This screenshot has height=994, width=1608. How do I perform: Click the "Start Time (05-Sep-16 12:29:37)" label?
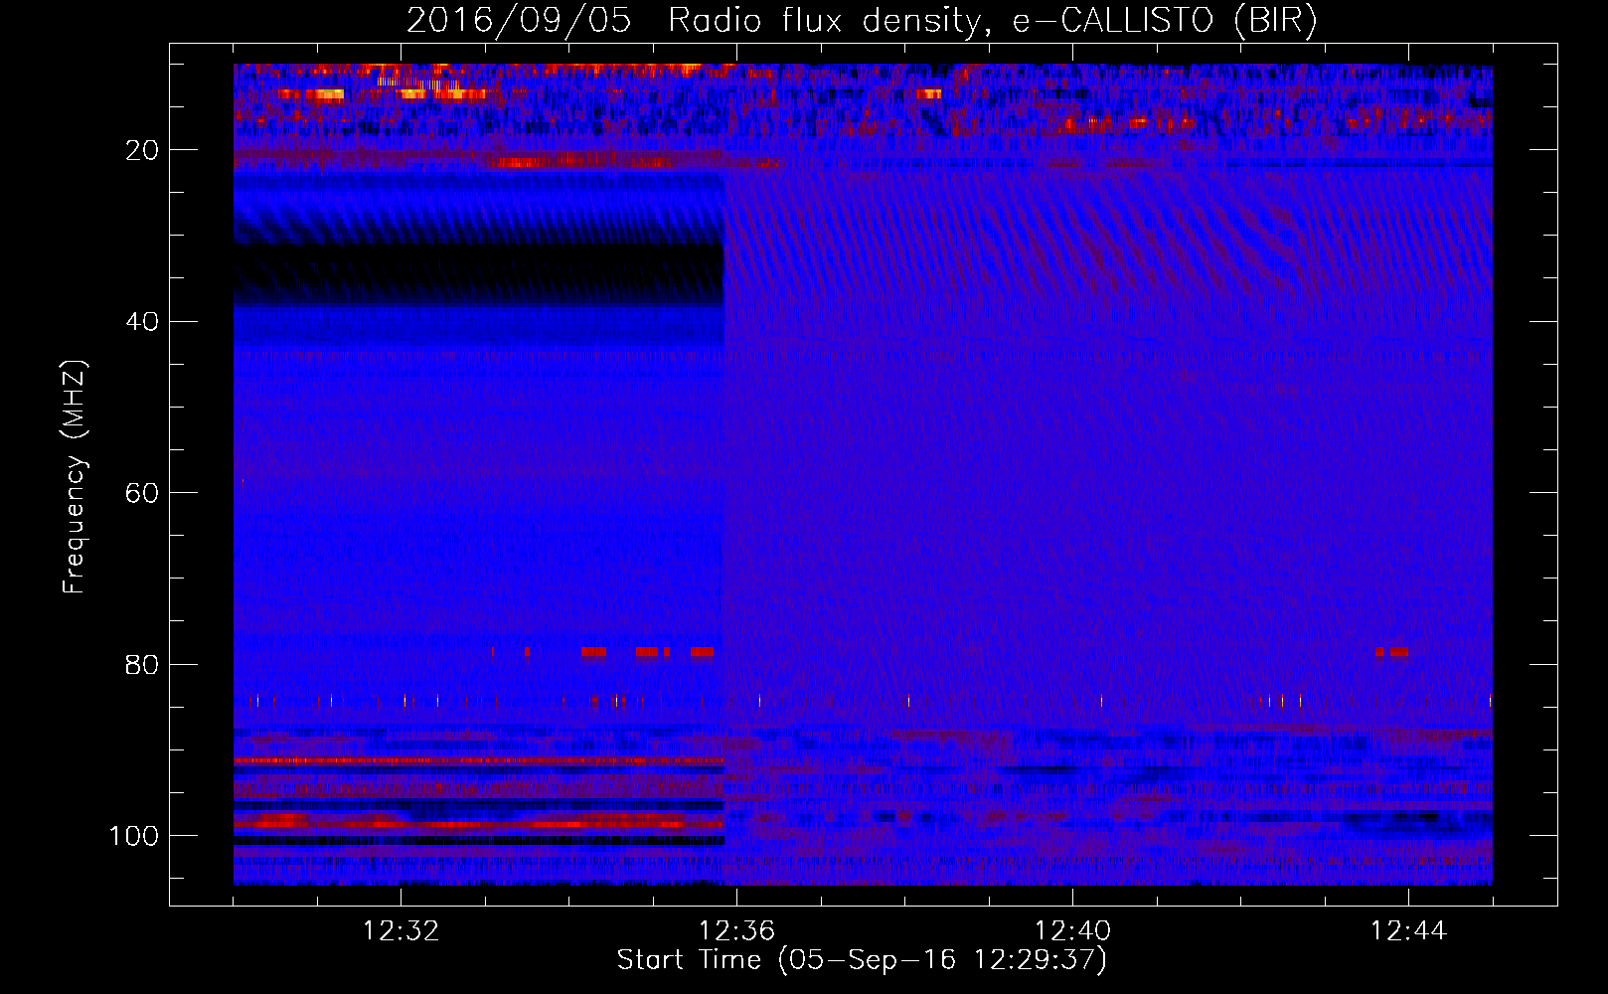click(862, 960)
